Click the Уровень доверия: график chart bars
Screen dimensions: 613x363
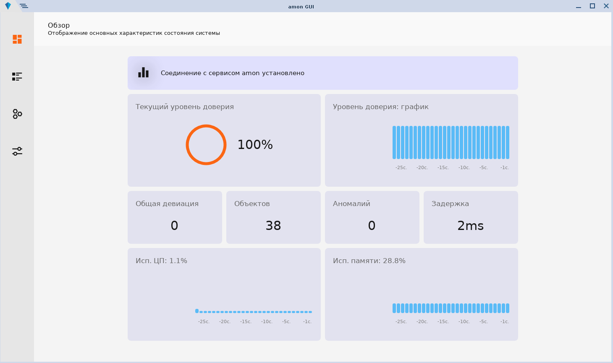click(451, 143)
